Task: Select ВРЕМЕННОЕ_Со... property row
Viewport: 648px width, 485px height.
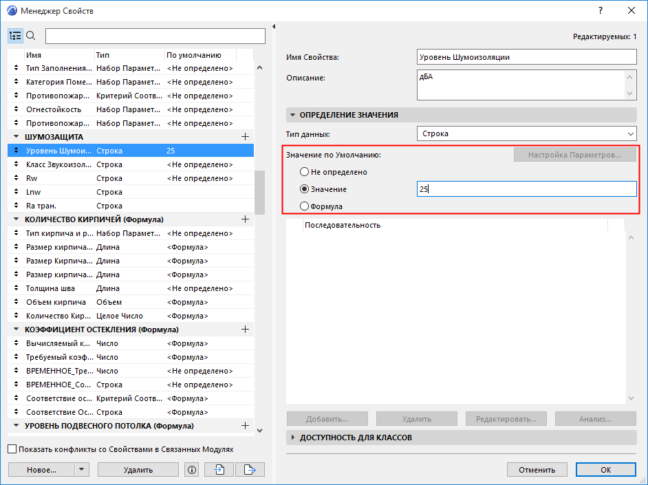Action: click(131, 385)
